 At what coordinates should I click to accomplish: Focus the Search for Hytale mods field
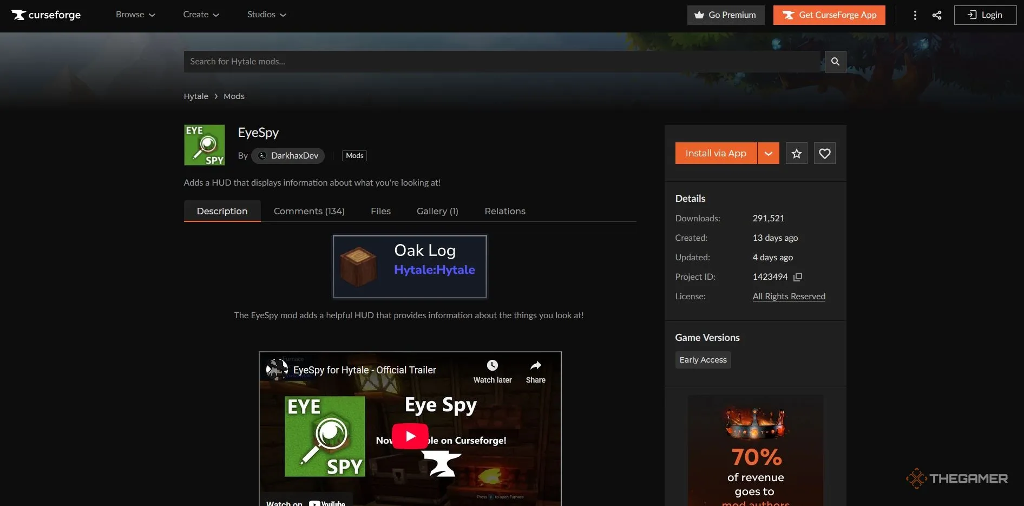[503, 62]
